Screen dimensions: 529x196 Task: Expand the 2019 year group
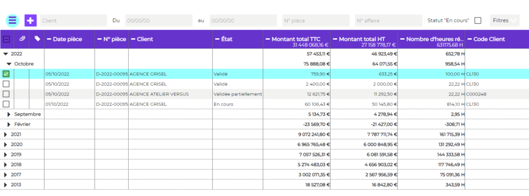click(5, 155)
